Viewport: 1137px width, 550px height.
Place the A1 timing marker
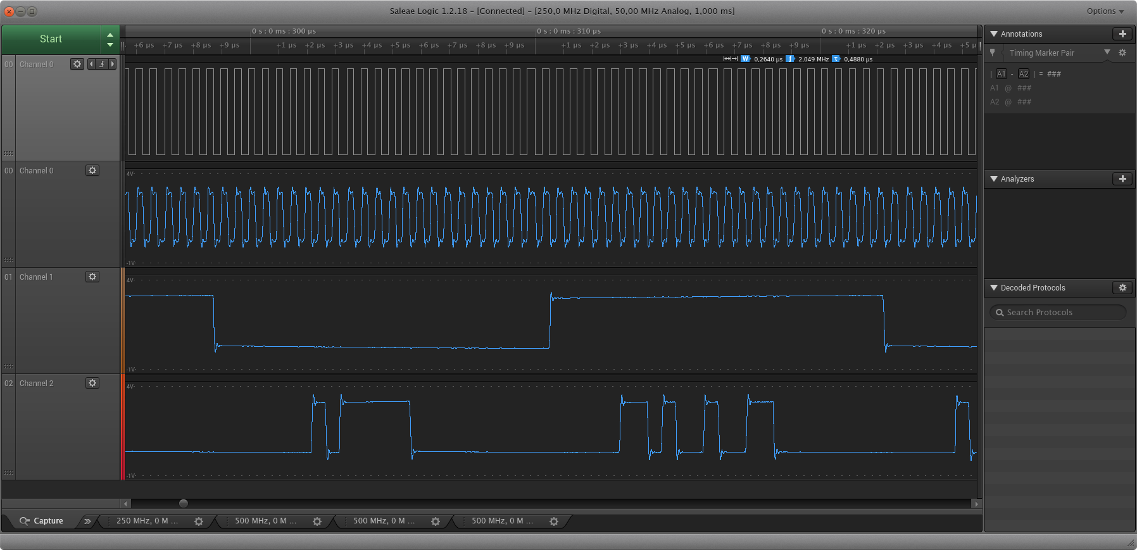tap(1002, 74)
